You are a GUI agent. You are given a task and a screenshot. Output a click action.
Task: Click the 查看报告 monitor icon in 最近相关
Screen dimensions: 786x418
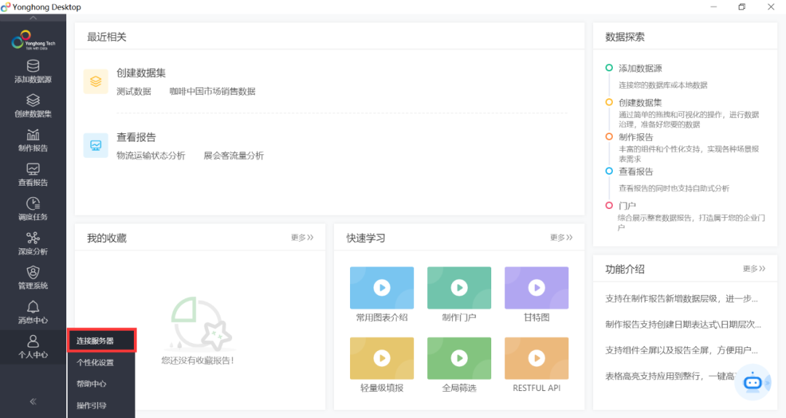(x=96, y=146)
